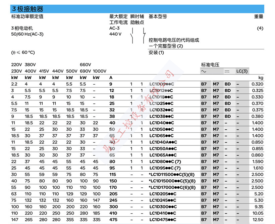Image resolution: width=275 pixels, height=224 pixels.
Task: Click the weight value "9.35"
Action: coord(259,207)
